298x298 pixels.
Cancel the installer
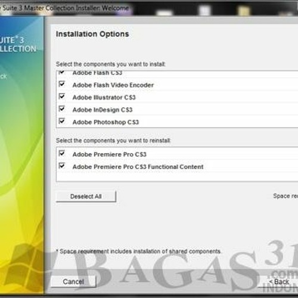[x=73, y=281]
